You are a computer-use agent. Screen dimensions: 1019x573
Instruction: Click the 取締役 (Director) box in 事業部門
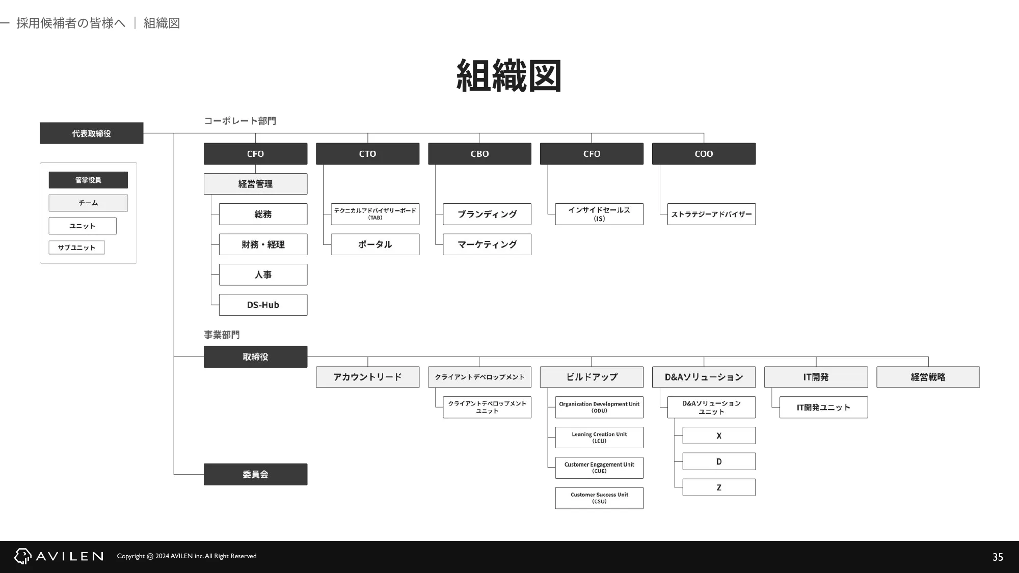(255, 356)
